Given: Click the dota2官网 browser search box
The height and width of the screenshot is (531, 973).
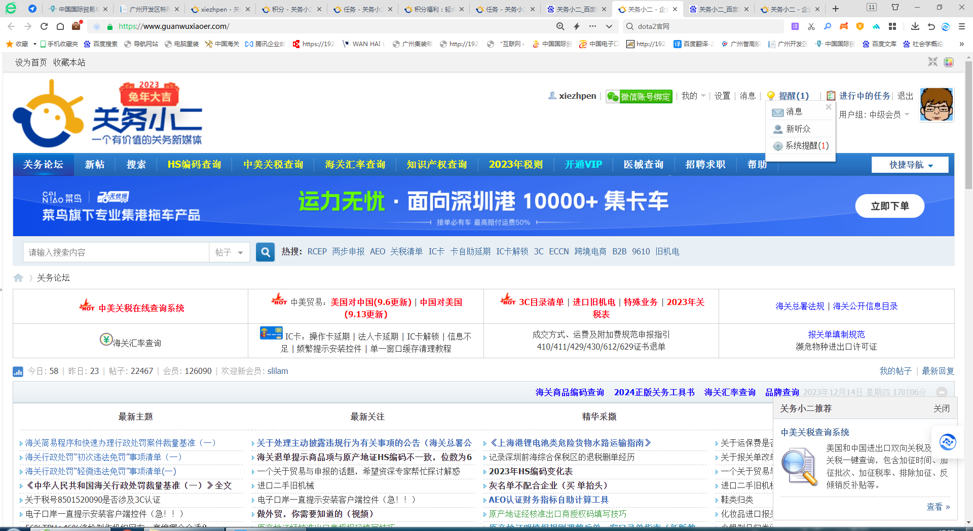Looking at the screenshot, I should (x=703, y=26).
